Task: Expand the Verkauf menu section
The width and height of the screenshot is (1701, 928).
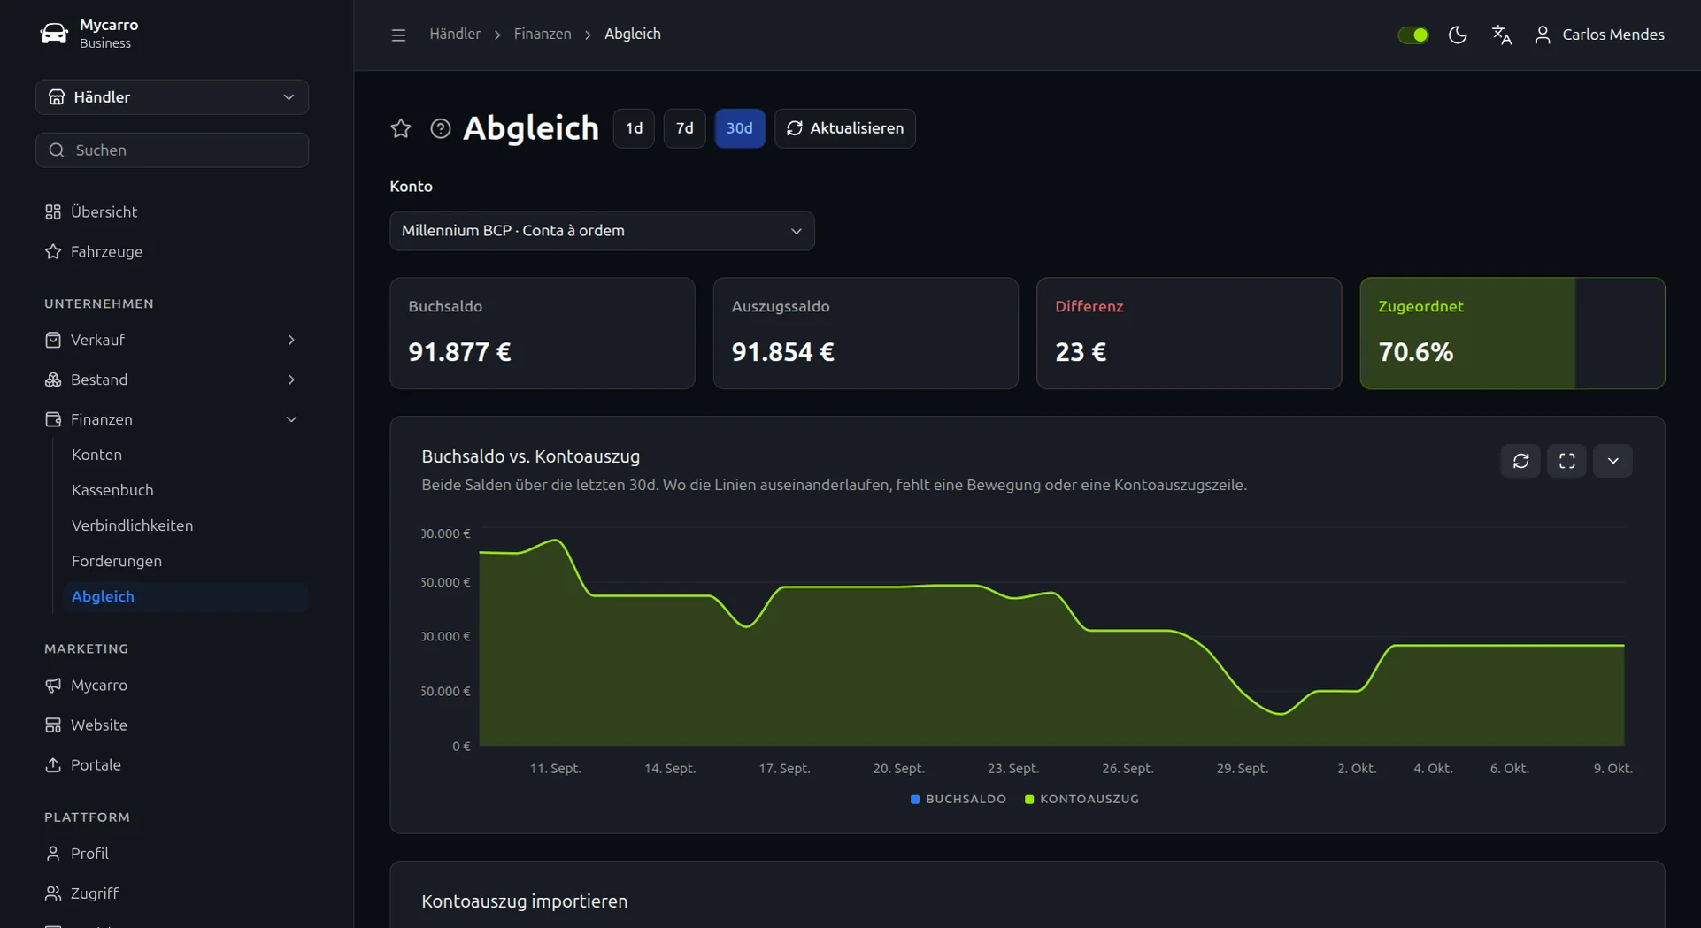Action: point(172,340)
